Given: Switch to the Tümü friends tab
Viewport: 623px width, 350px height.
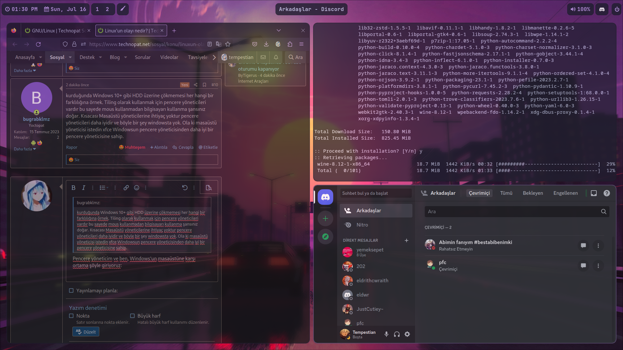Looking at the screenshot, I should pos(506,193).
